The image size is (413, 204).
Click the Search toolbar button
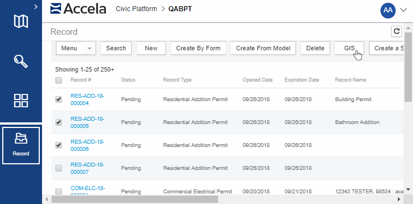click(x=116, y=48)
